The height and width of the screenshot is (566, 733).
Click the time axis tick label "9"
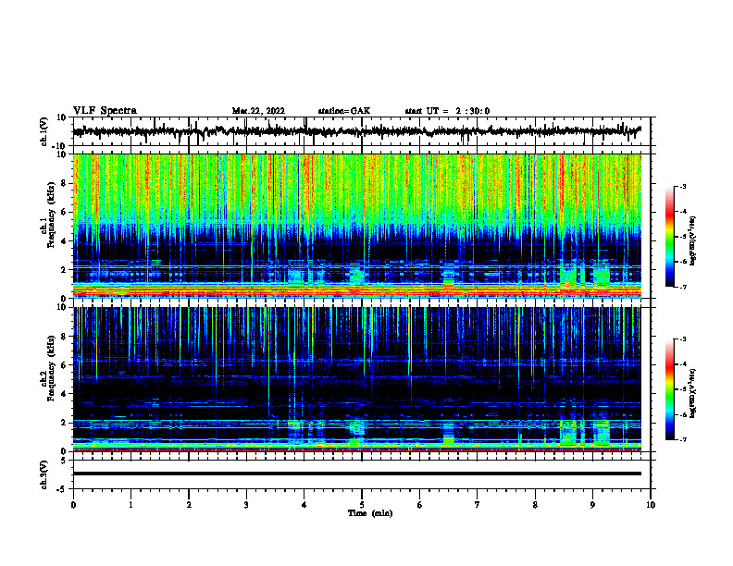[x=592, y=505]
